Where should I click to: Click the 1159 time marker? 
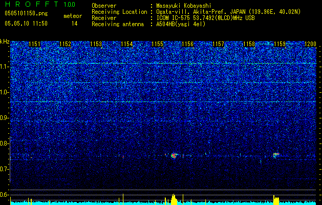(280, 44)
